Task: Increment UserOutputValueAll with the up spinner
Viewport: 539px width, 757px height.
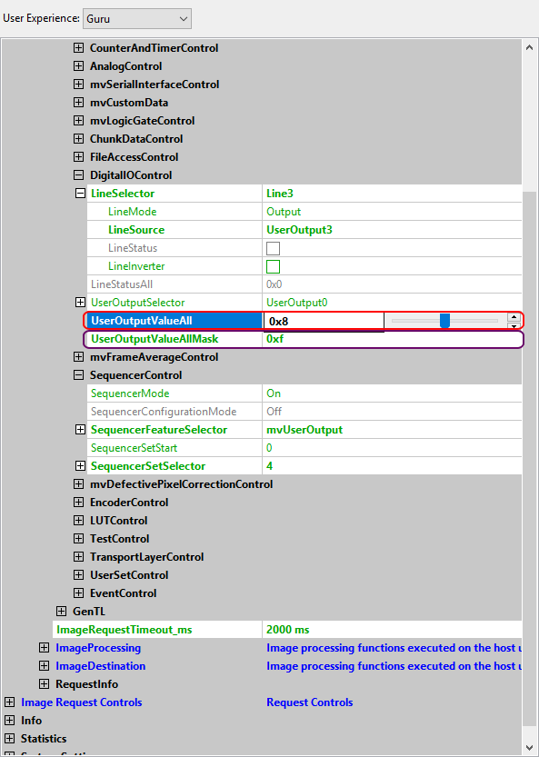Action: (x=514, y=317)
